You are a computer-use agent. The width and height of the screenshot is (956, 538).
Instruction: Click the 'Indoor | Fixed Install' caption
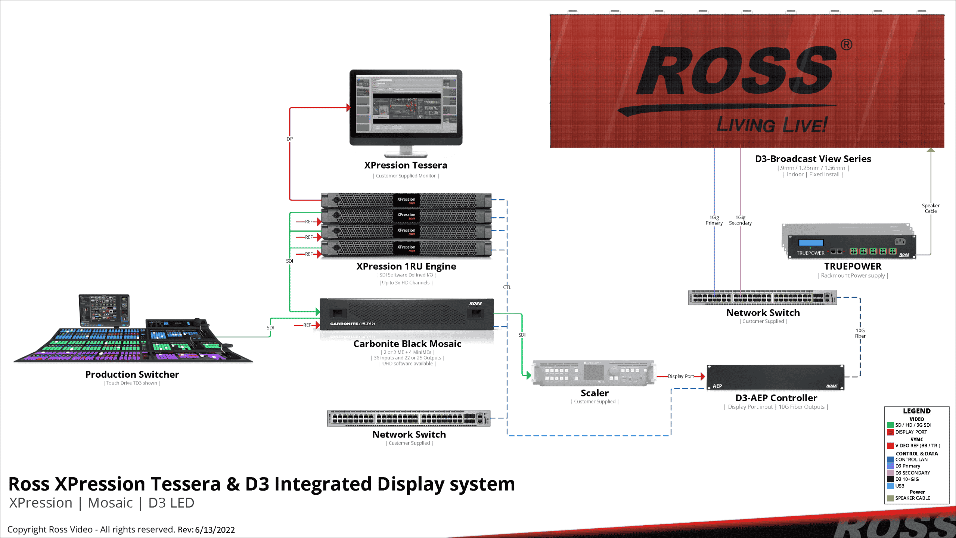click(813, 174)
